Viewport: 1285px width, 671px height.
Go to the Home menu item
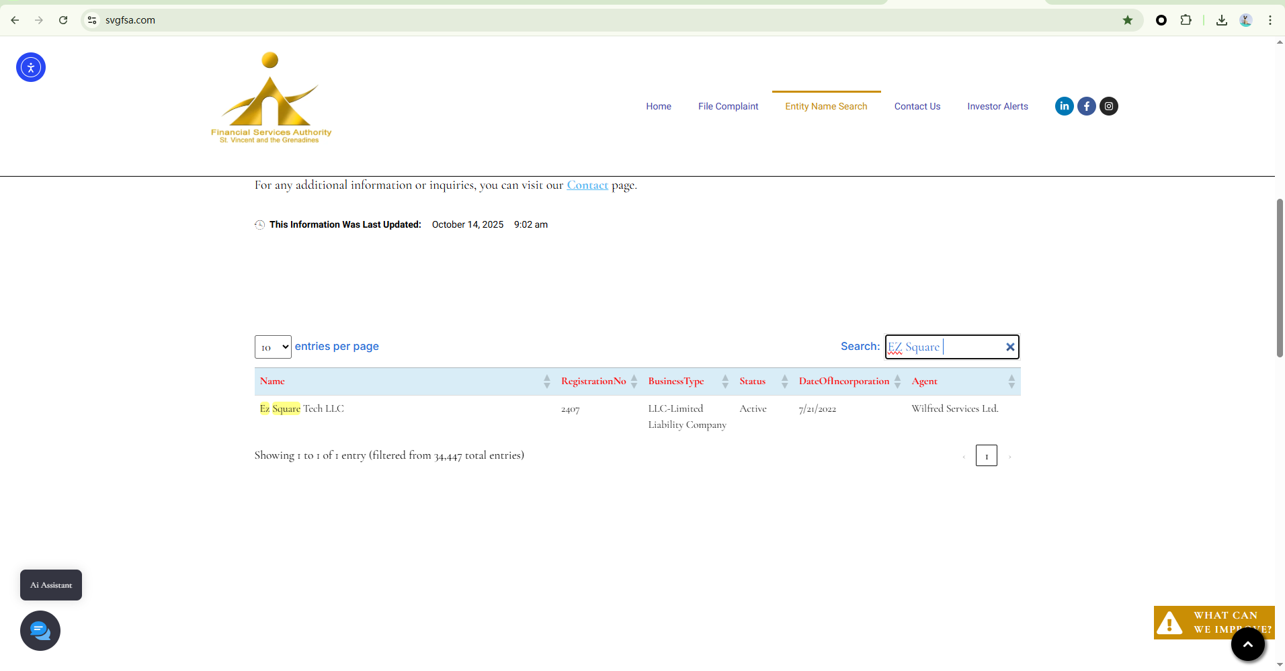(658, 106)
